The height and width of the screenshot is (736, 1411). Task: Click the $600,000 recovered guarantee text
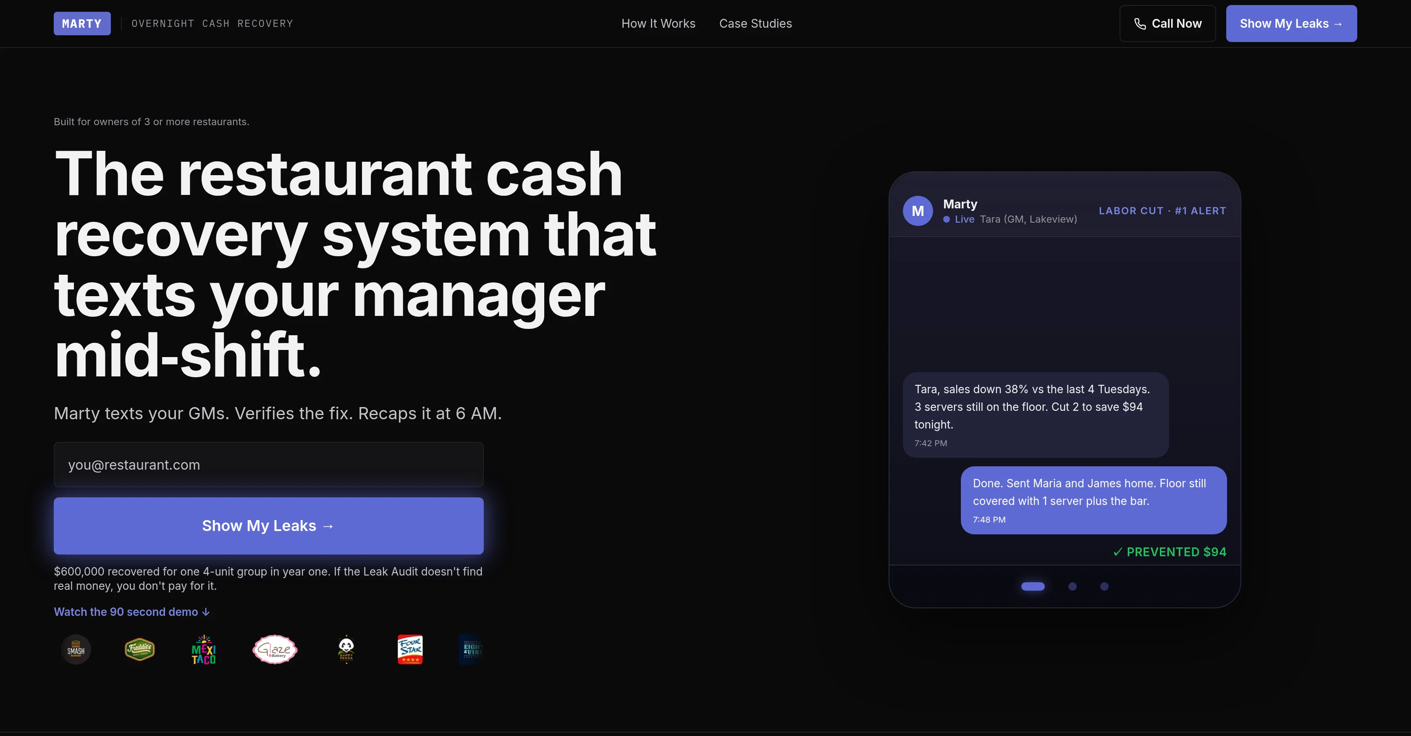(x=268, y=579)
